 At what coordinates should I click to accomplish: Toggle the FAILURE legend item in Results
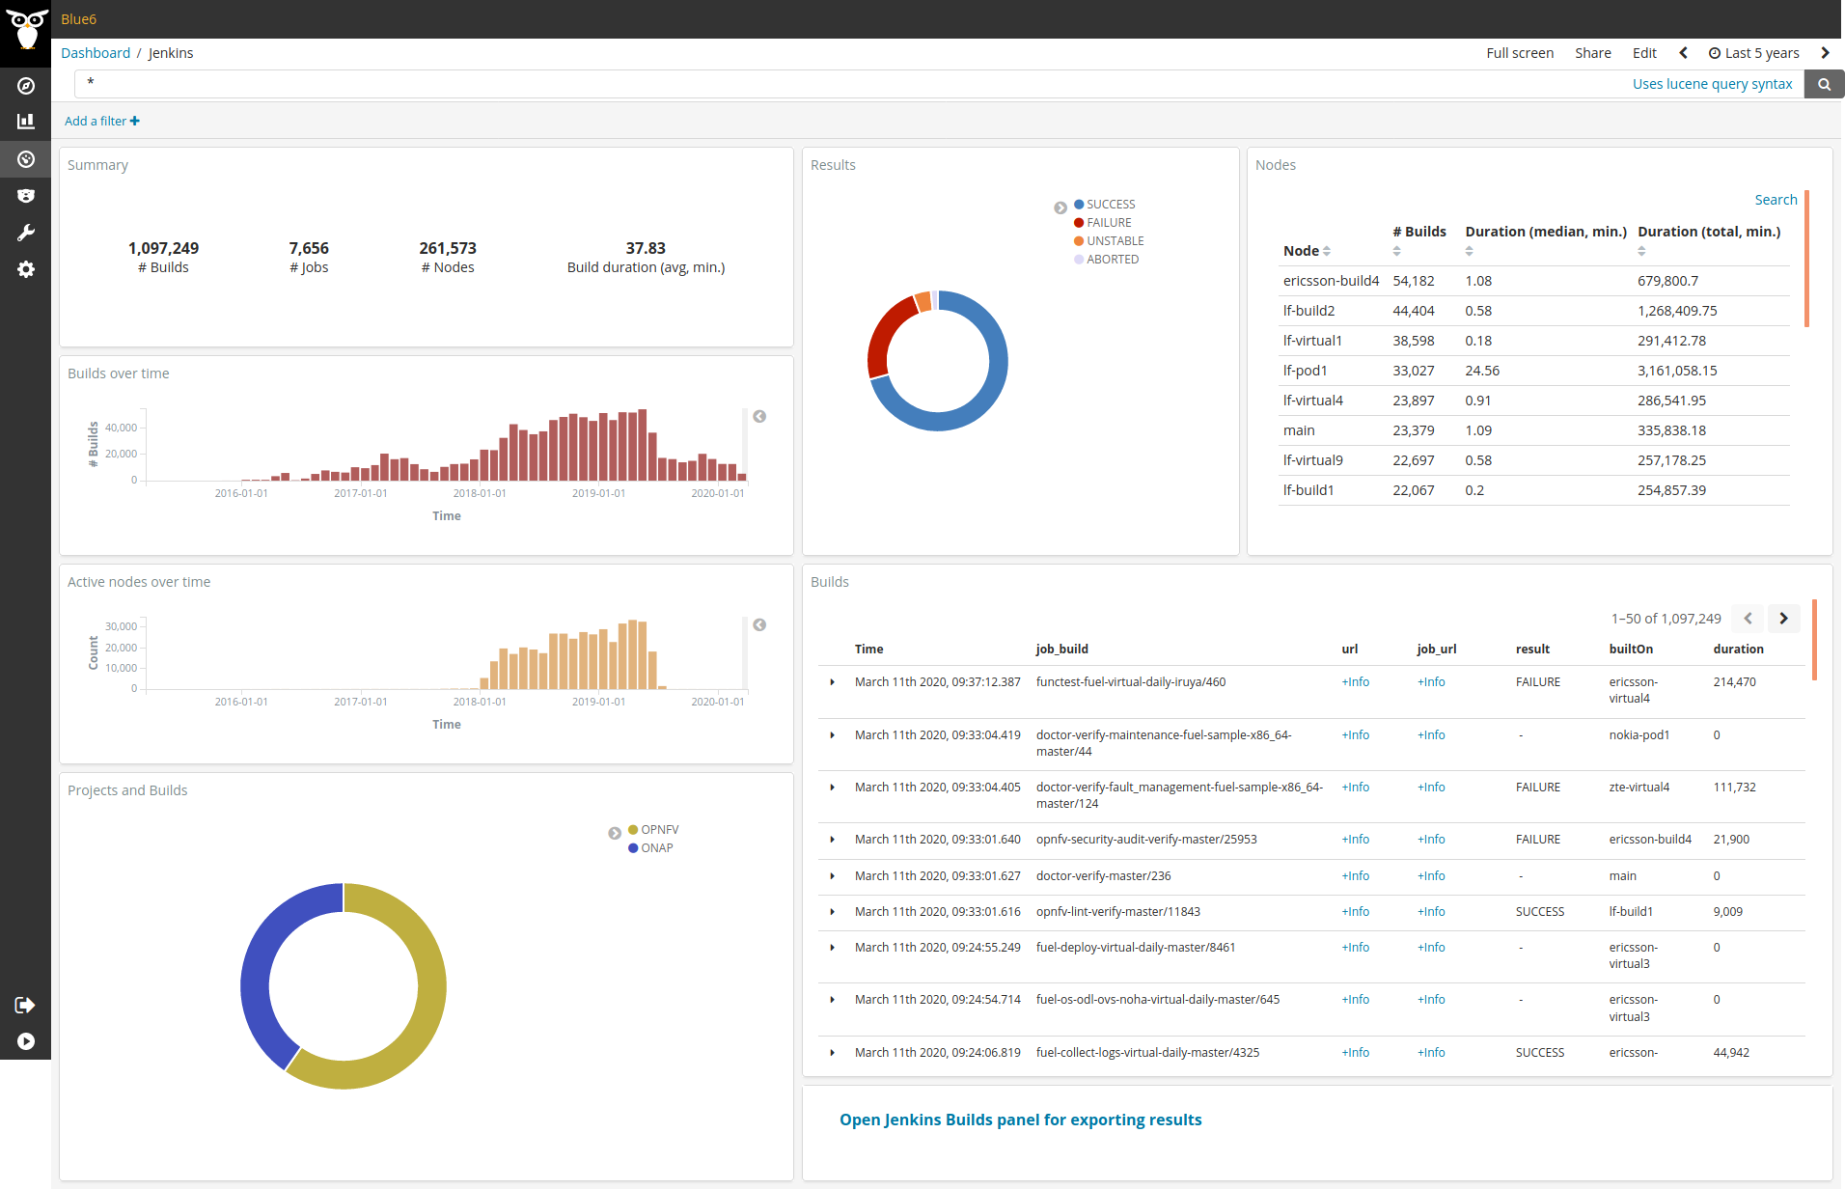1108,223
